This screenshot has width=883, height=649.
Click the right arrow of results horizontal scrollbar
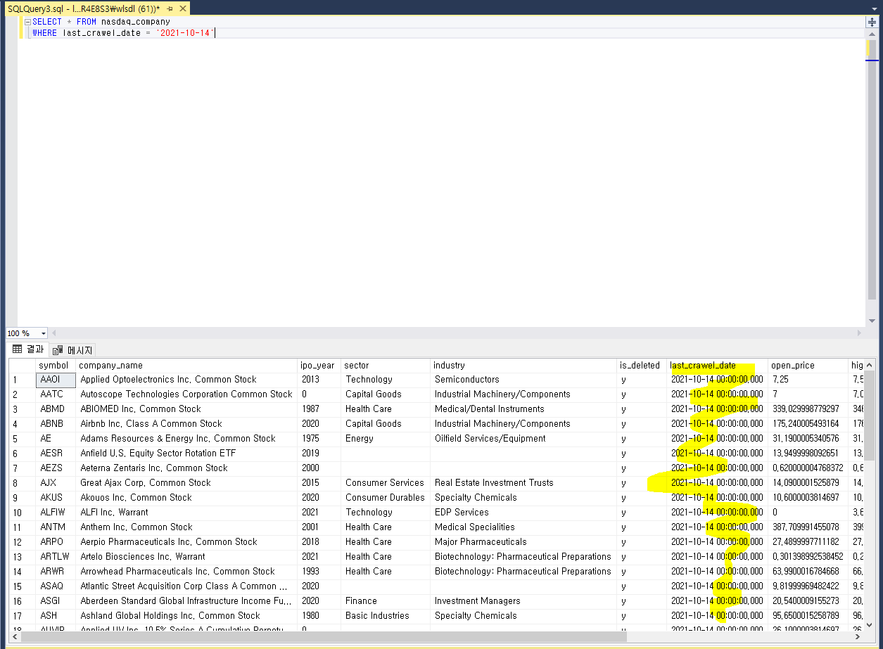pyautogui.click(x=858, y=636)
